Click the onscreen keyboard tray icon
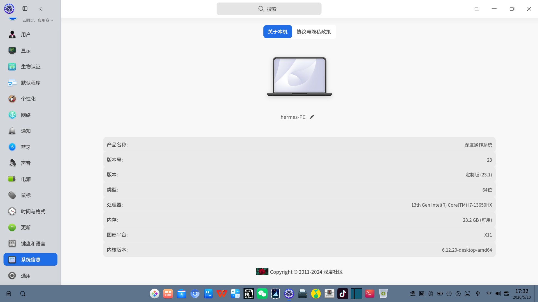 (422, 294)
